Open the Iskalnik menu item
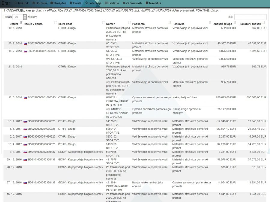Image resolution: width=270 pixels, height=202 pixels. point(22,3)
